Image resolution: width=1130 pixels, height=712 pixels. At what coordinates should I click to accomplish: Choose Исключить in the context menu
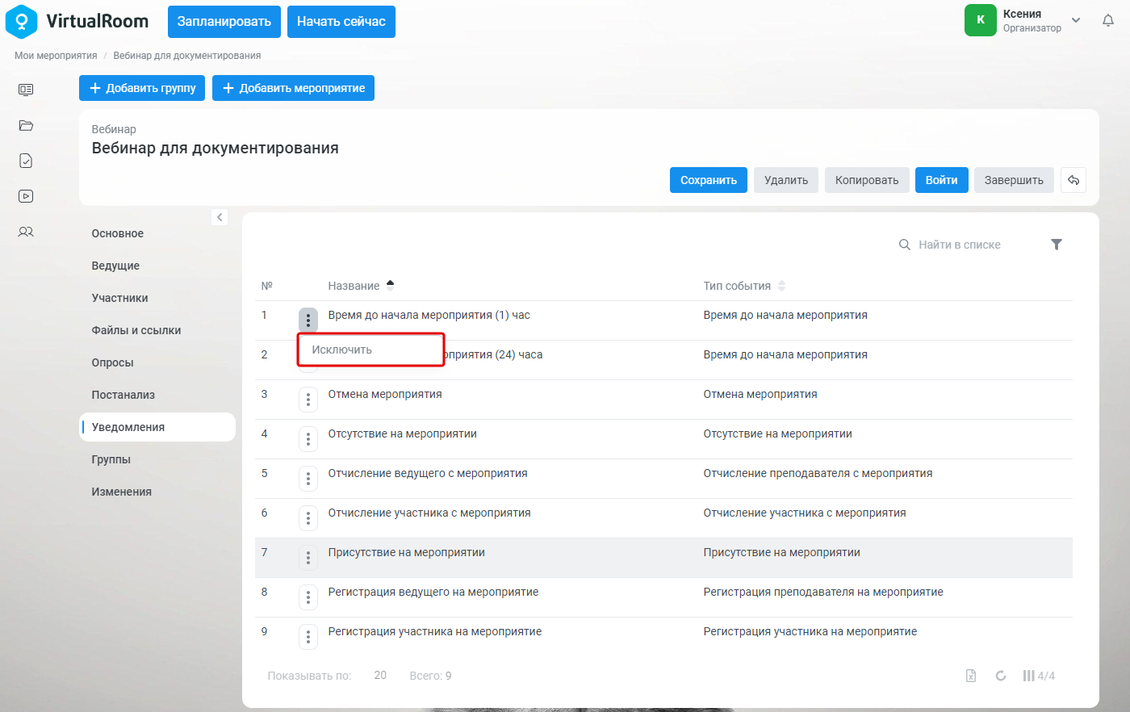(x=370, y=350)
